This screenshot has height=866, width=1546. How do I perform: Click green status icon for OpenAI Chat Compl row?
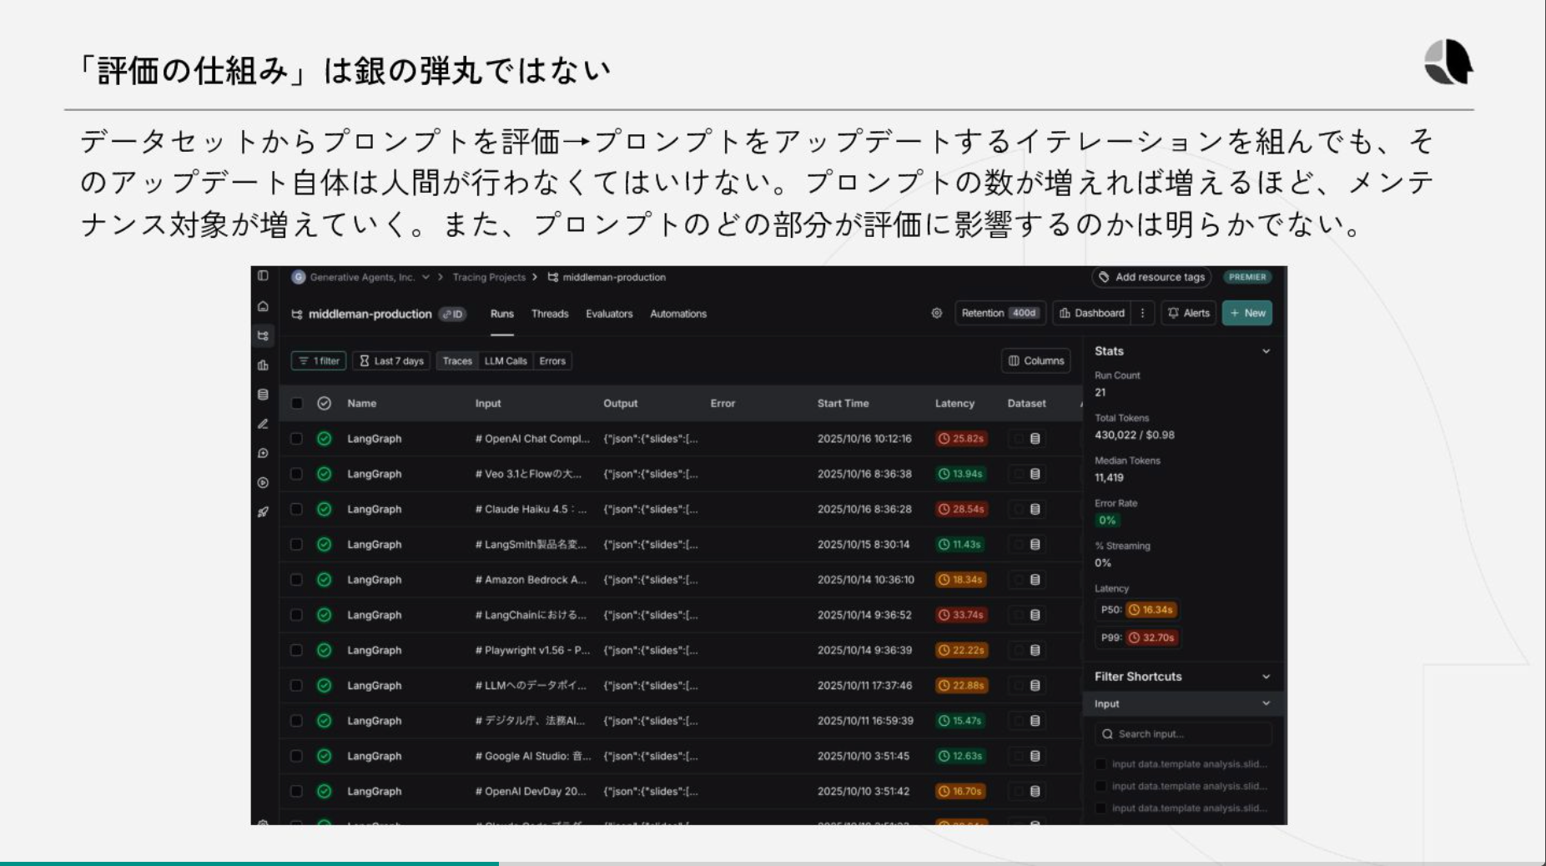pos(325,438)
